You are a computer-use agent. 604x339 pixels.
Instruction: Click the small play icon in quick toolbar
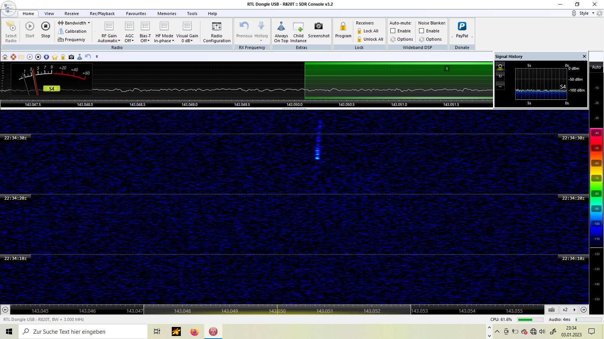30,57
